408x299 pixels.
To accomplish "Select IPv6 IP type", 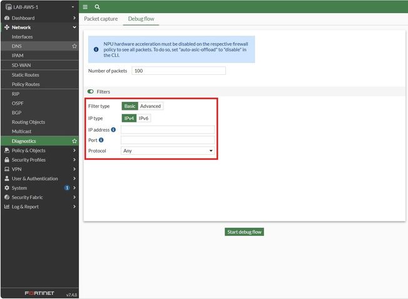I will coord(143,118).
